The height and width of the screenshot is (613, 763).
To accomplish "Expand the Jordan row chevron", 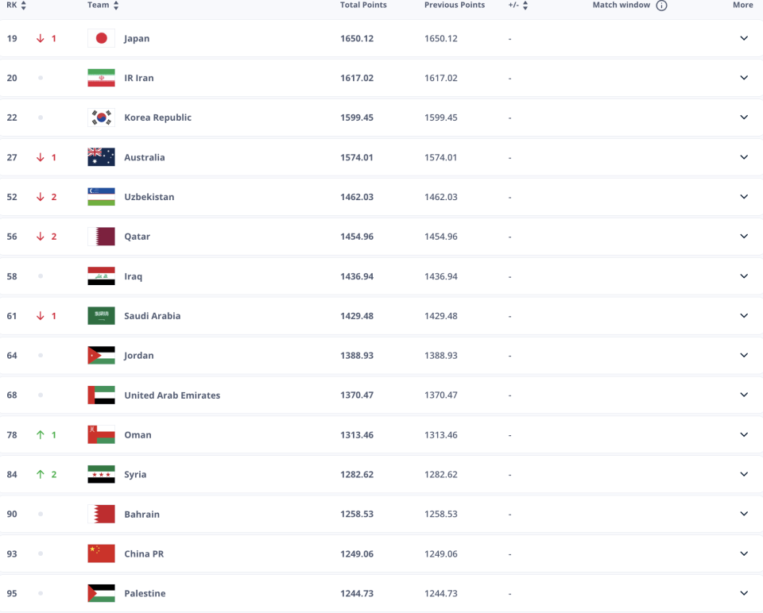I will [744, 356].
